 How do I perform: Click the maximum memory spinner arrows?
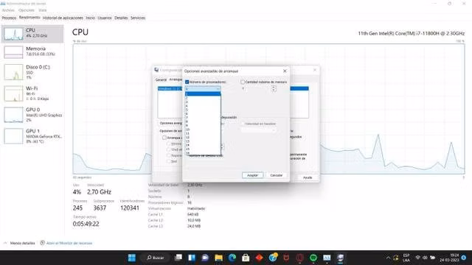pyautogui.click(x=274, y=88)
